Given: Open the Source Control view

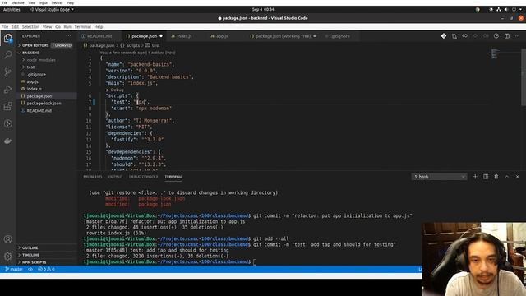Looking at the screenshot, I should coord(7,72).
